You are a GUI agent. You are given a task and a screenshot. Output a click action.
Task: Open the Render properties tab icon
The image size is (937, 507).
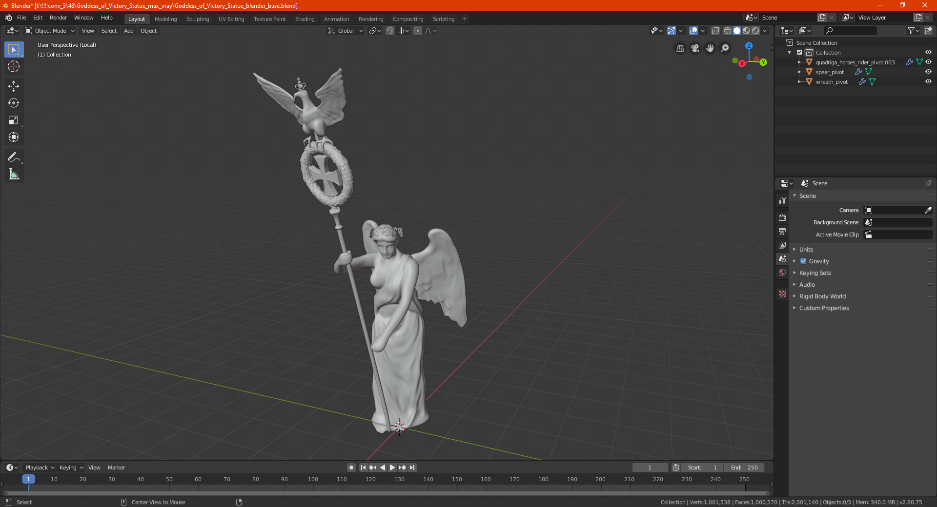point(782,217)
